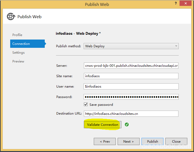Select the User name text box
This screenshot has height=152, width=194.
[131, 87]
